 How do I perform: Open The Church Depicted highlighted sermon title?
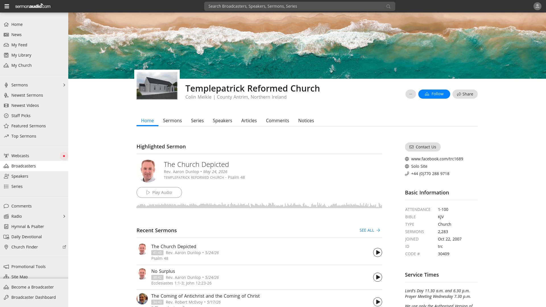pyautogui.click(x=196, y=164)
